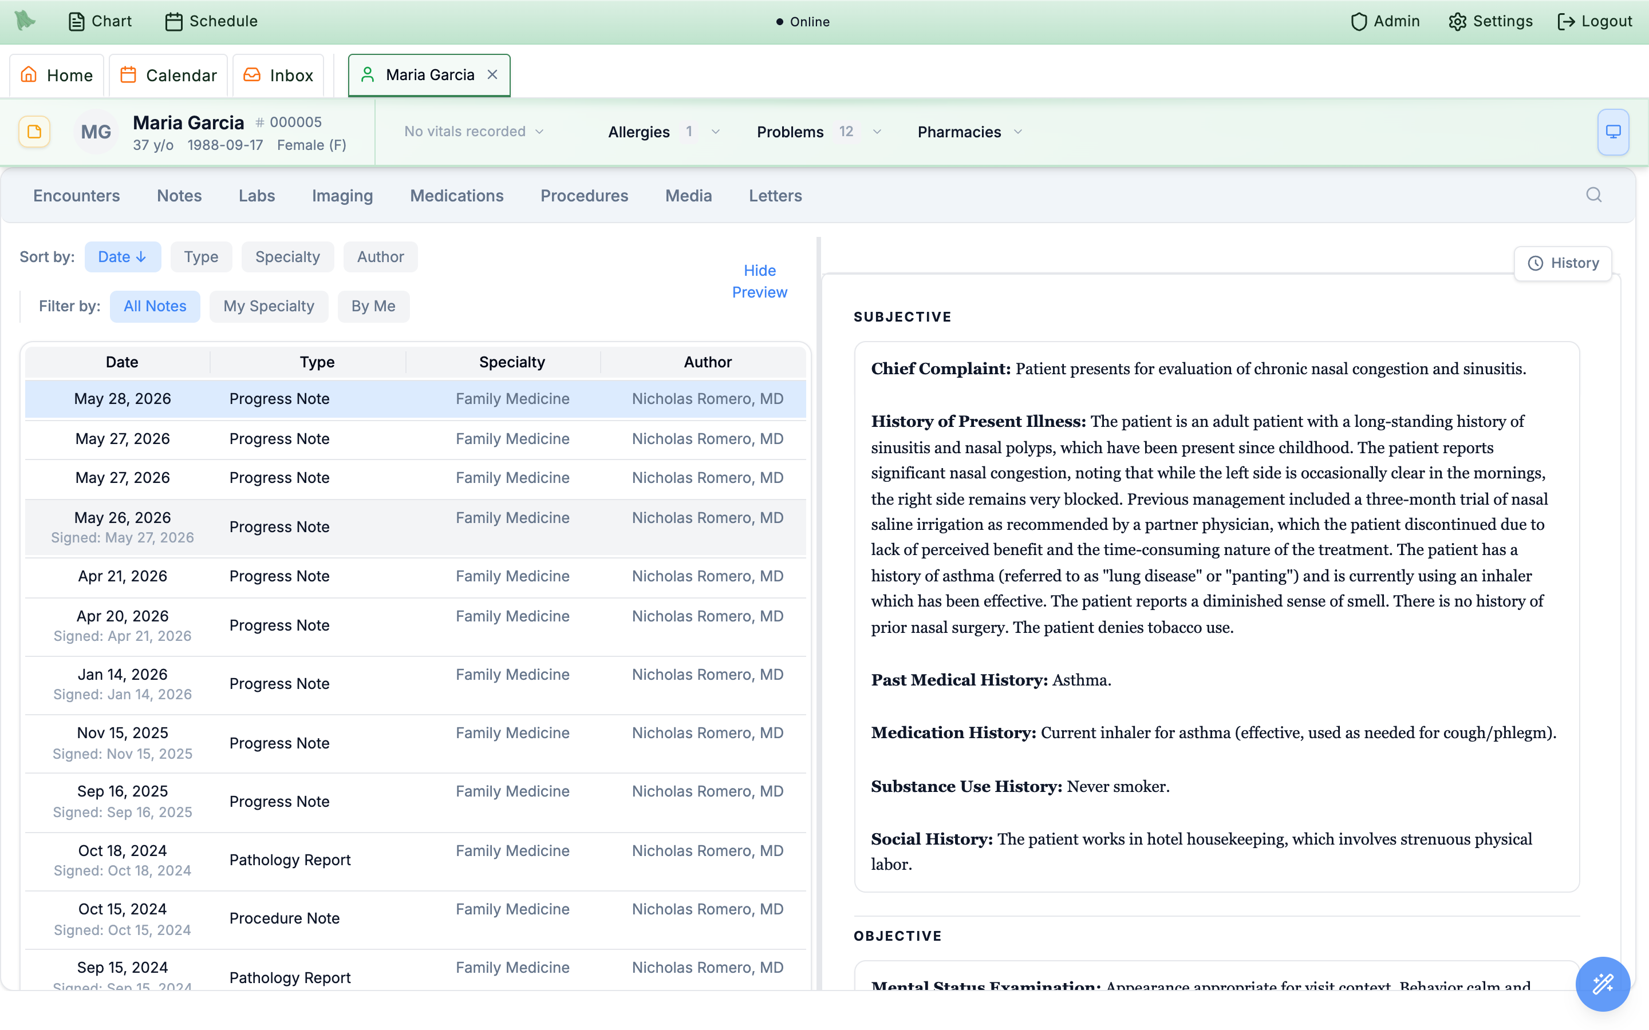This screenshot has width=1649, height=1030.
Task: Click the Admin shield icon
Action: click(x=1359, y=22)
